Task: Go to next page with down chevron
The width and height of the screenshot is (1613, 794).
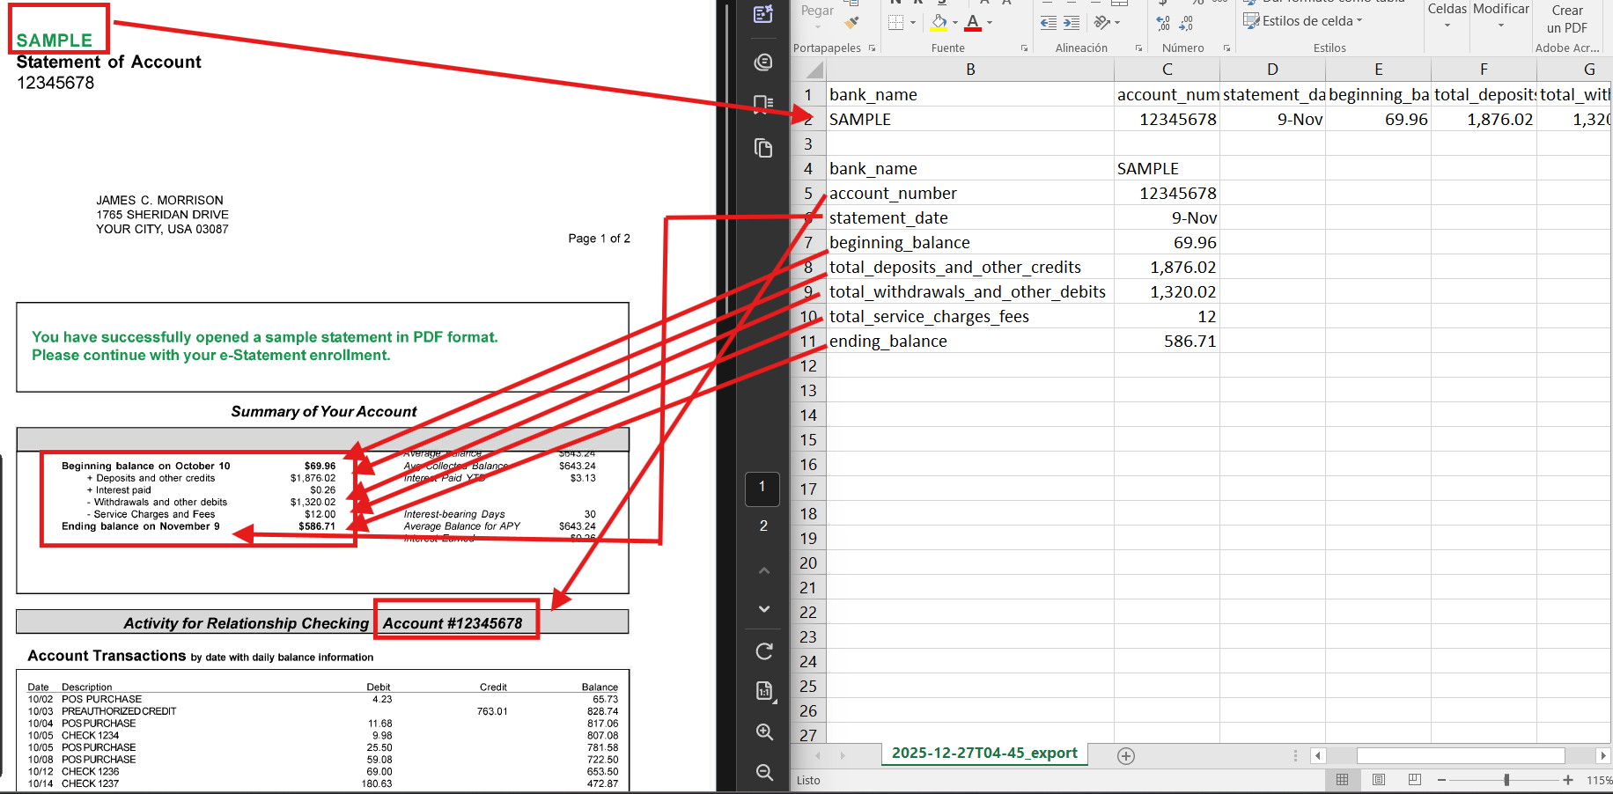Action: coord(764,609)
